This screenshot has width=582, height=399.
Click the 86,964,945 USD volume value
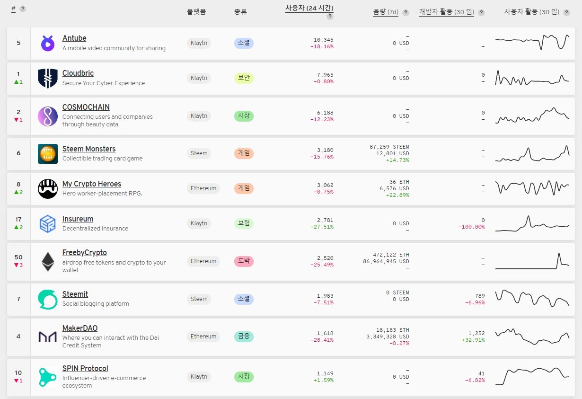click(386, 261)
